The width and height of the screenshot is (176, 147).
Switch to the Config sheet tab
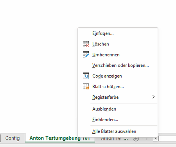[x=13, y=138]
